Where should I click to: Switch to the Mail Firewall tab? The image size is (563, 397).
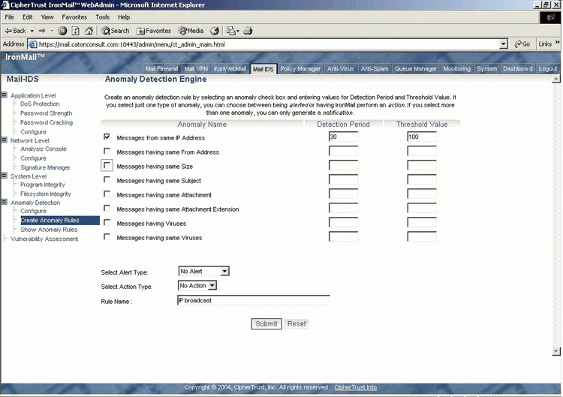(x=161, y=69)
